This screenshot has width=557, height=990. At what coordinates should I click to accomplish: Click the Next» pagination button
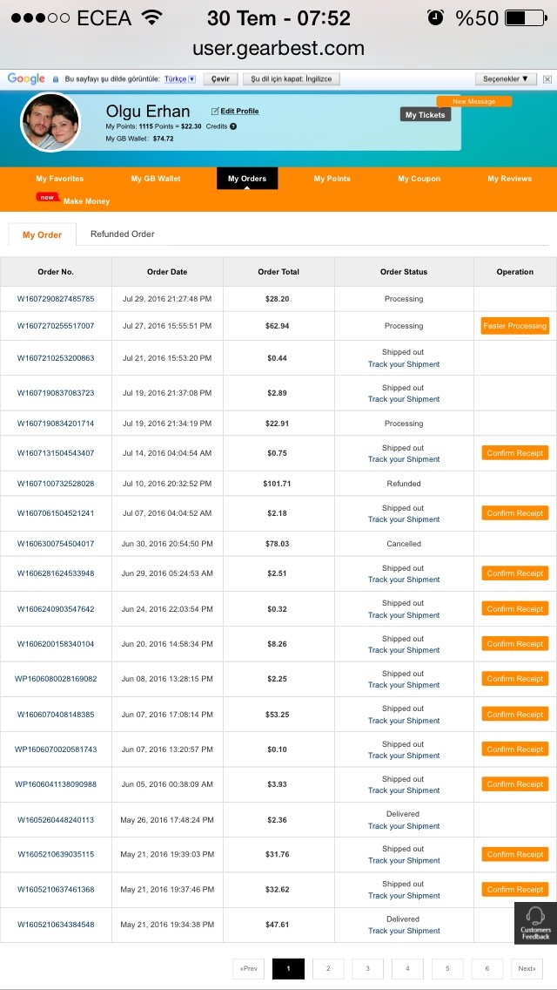click(527, 968)
